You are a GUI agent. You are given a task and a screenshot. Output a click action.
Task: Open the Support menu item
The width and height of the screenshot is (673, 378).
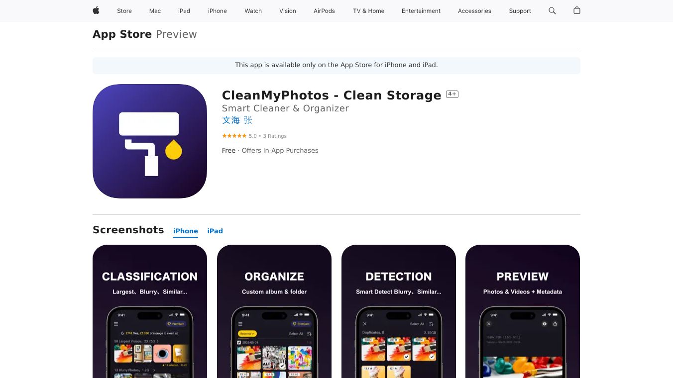coord(520,11)
